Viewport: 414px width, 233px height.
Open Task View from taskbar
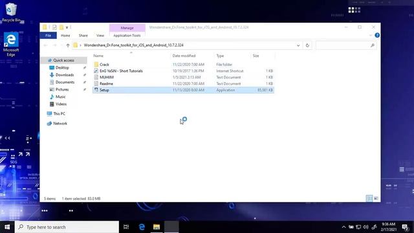[x=126, y=227]
